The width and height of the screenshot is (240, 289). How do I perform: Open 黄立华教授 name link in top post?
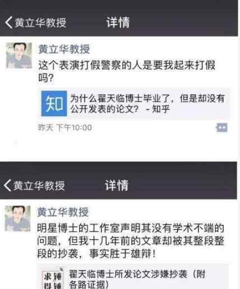[64, 49]
